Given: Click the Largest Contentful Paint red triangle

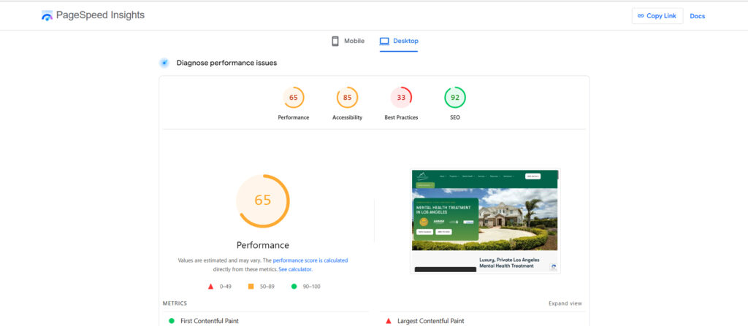Looking at the screenshot, I should pos(389,321).
